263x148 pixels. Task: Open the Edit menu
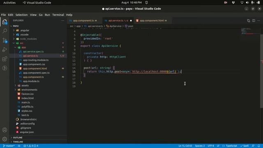point(11,15)
